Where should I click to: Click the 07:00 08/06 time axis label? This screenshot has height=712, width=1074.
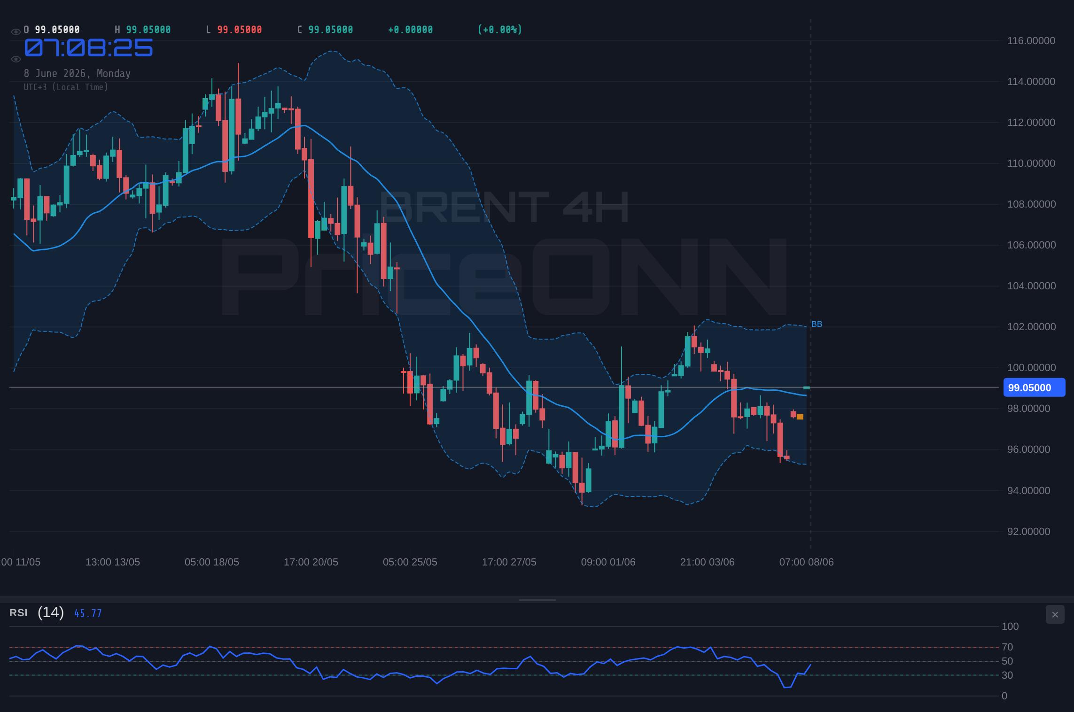click(807, 562)
